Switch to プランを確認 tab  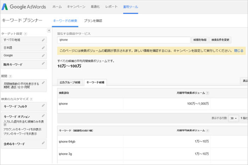coord(93,21)
